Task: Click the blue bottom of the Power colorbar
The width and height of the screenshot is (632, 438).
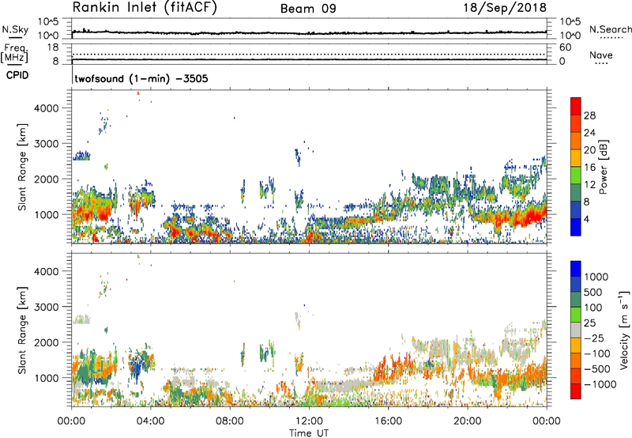Action: [x=576, y=227]
